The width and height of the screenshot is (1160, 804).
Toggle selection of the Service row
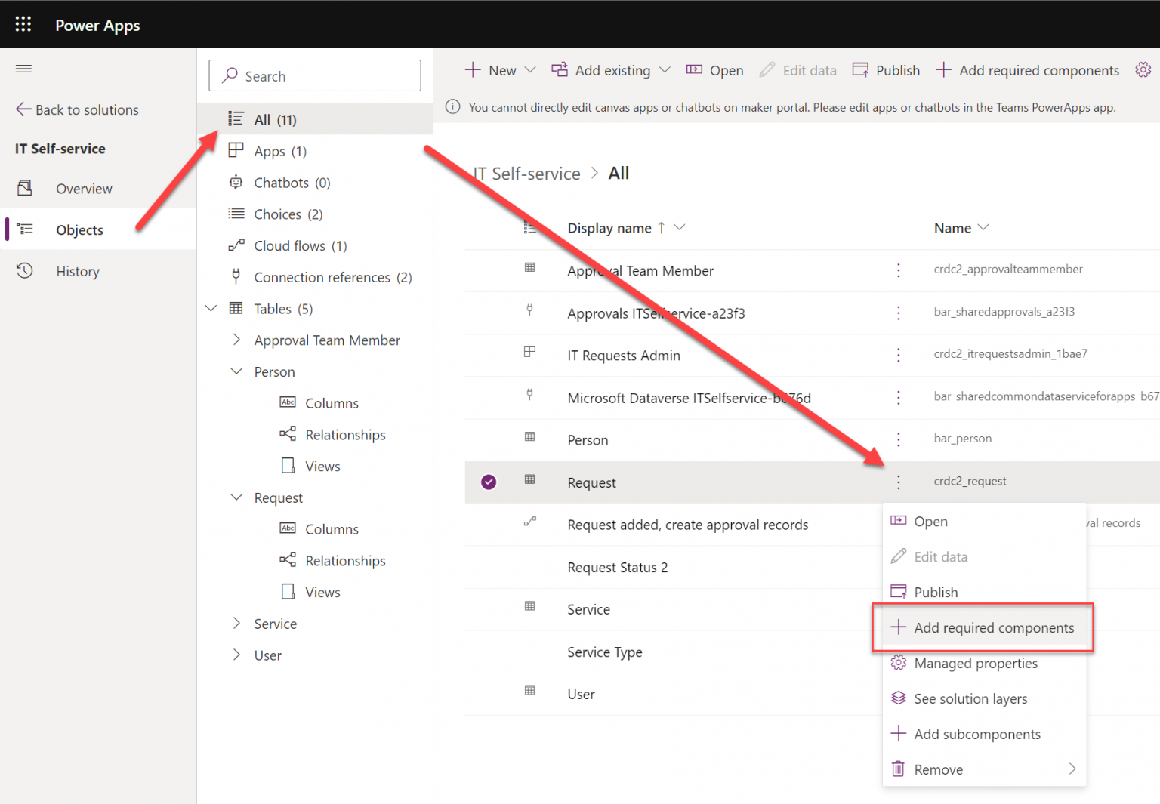(x=489, y=609)
